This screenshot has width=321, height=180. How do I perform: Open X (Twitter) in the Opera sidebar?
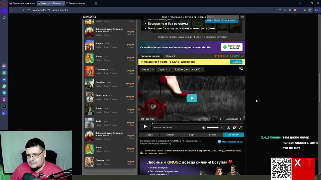click(x=4, y=106)
